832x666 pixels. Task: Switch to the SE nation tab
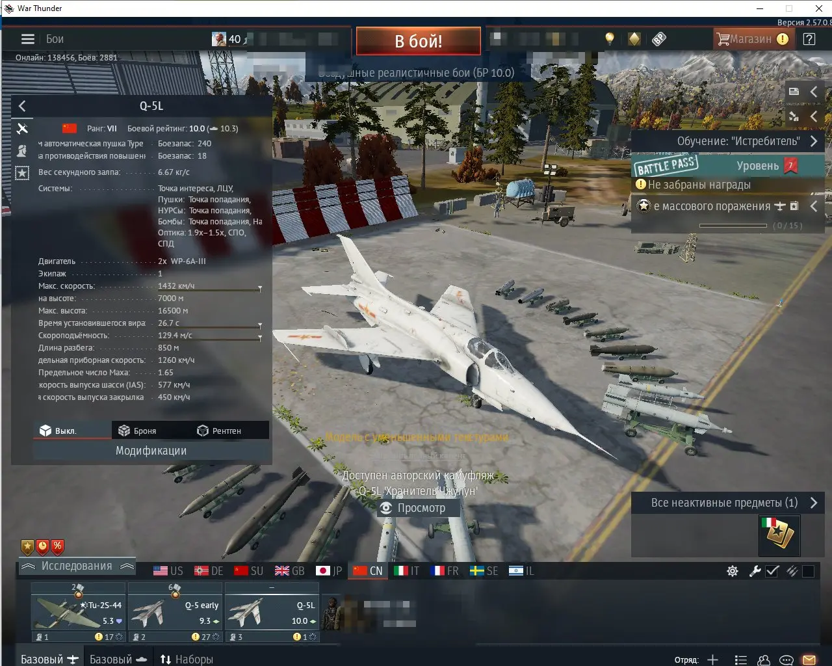pyautogui.click(x=484, y=571)
